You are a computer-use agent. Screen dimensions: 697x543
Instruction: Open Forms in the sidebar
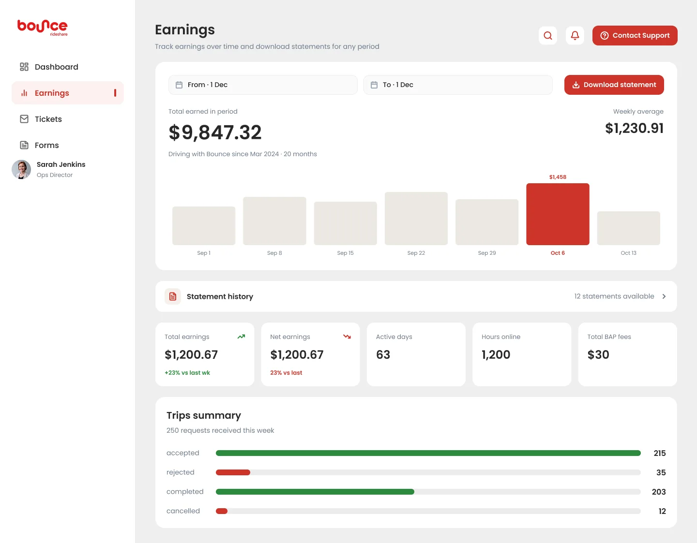[x=68, y=145]
